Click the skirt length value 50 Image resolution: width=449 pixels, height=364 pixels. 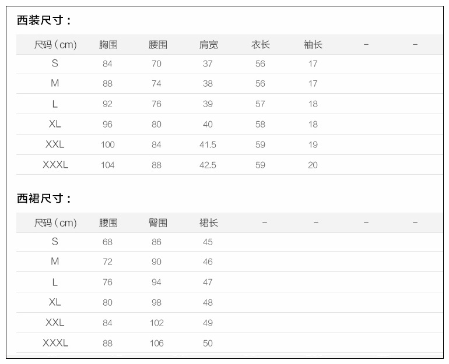point(208,343)
